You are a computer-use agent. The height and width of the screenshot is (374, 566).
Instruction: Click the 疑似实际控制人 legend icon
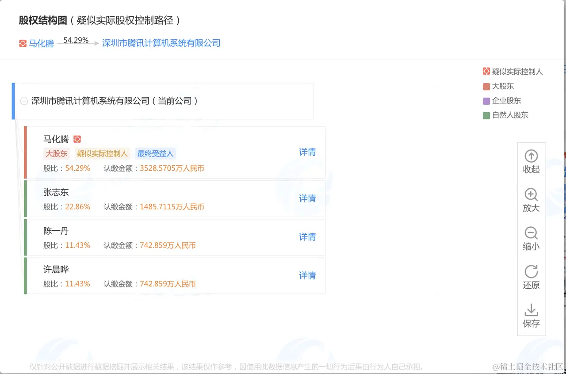pyautogui.click(x=486, y=71)
